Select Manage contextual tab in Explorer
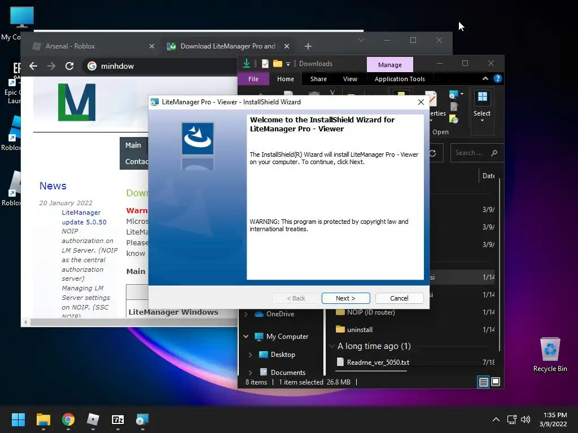 pos(389,65)
